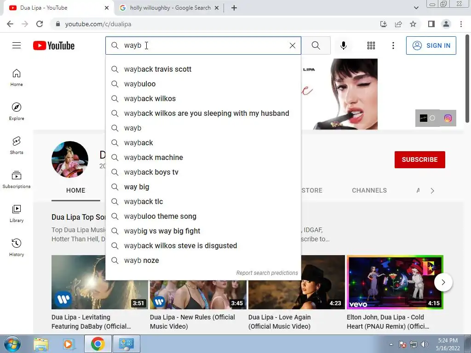Open the YouTube hamburger guide menu

coord(17,46)
